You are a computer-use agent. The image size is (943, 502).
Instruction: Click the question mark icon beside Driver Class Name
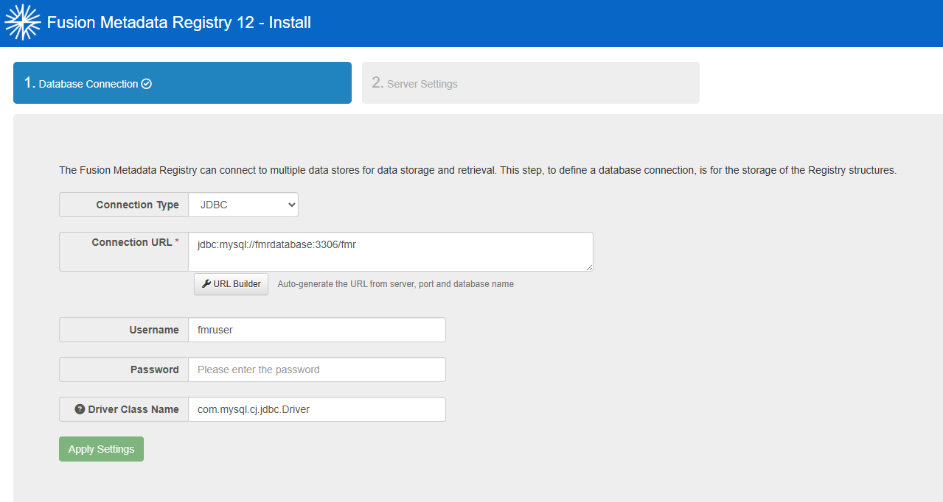pyautogui.click(x=80, y=409)
